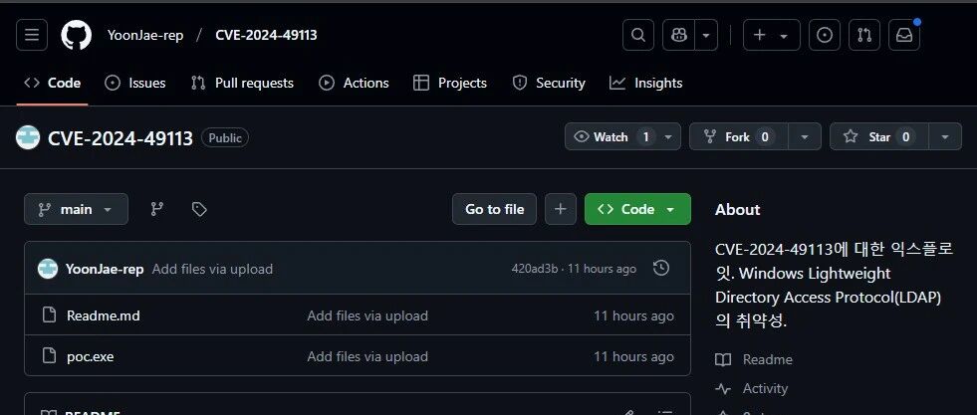Open the create new plus menu
The width and height of the screenshot is (977, 415).
tap(771, 35)
